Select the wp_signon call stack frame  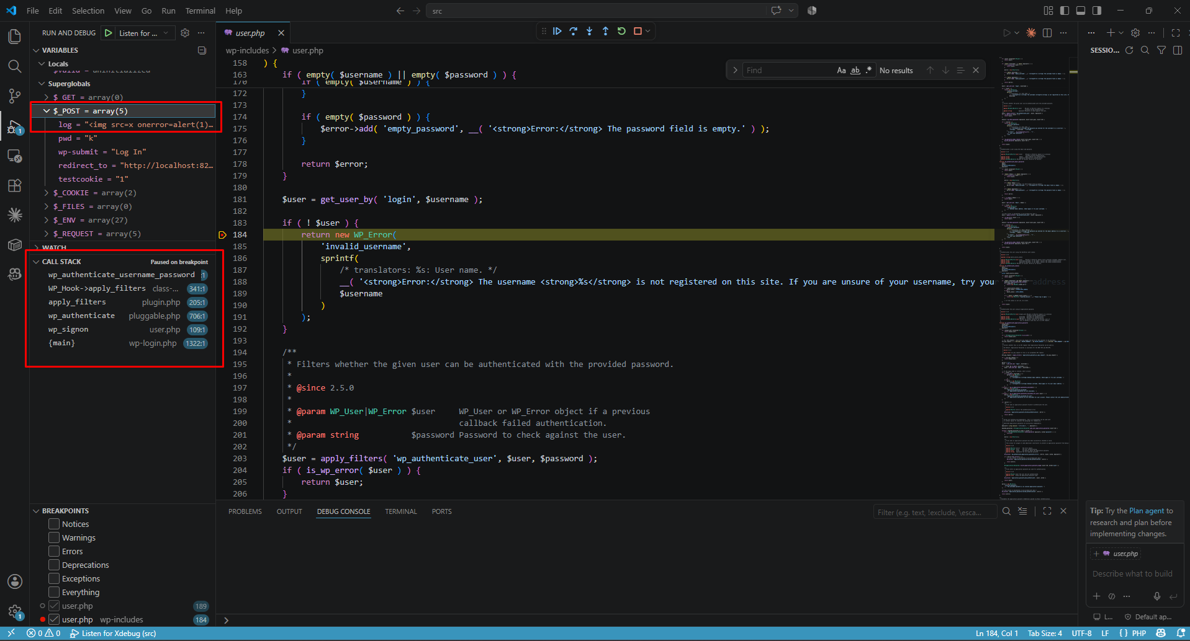(x=122, y=329)
